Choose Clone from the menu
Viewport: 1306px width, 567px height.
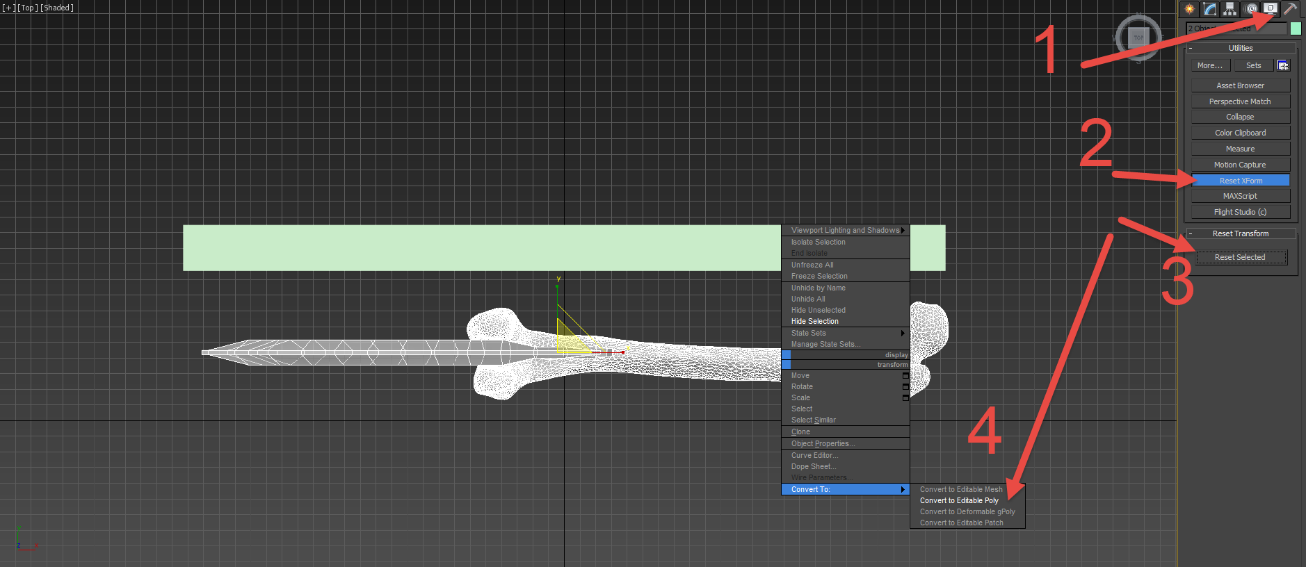(x=846, y=432)
